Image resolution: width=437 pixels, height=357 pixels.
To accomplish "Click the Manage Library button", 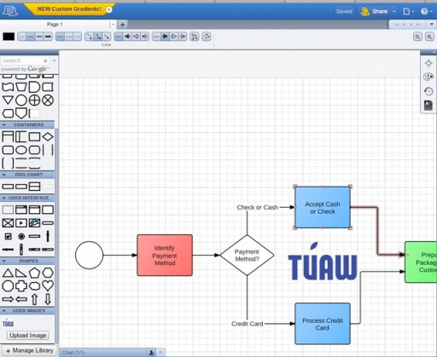I will point(29,350).
